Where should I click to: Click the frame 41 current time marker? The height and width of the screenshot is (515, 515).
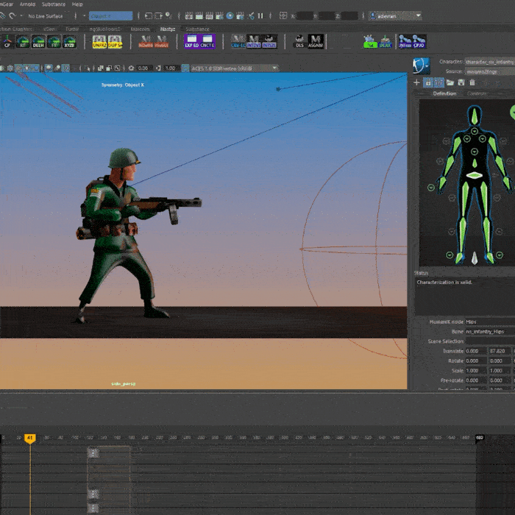(29, 438)
